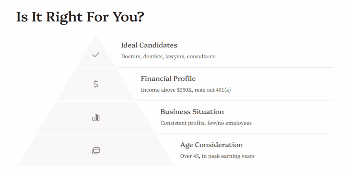Click the bar chart icon
This screenshot has width=350, height=175.
(96, 117)
